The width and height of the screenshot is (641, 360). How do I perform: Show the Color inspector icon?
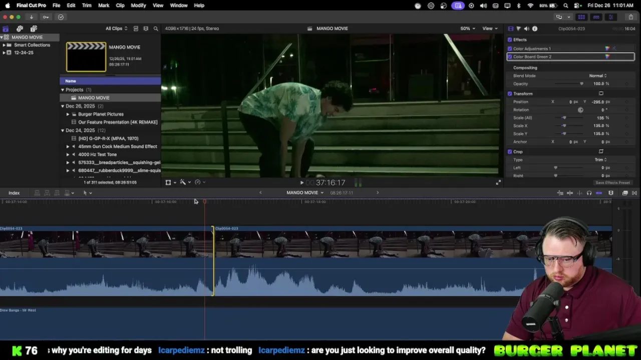click(518, 28)
